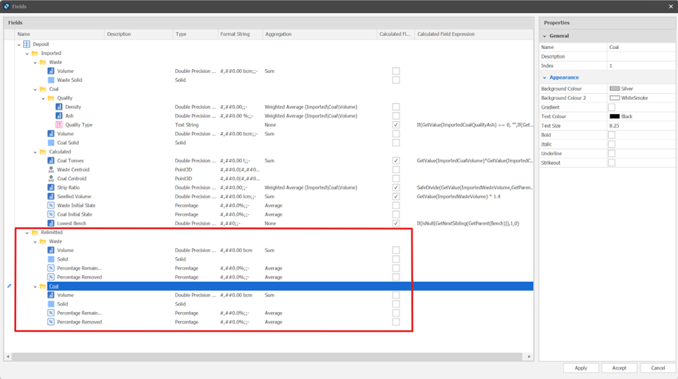Click the Waste Initial State percentage icon
Image resolution: width=678 pixels, height=379 pixels.
[51, 205]
